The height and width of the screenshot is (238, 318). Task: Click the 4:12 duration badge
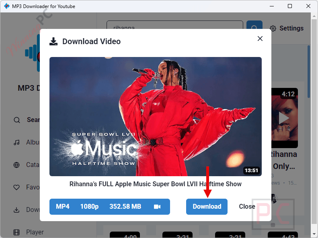click(288, 94)
